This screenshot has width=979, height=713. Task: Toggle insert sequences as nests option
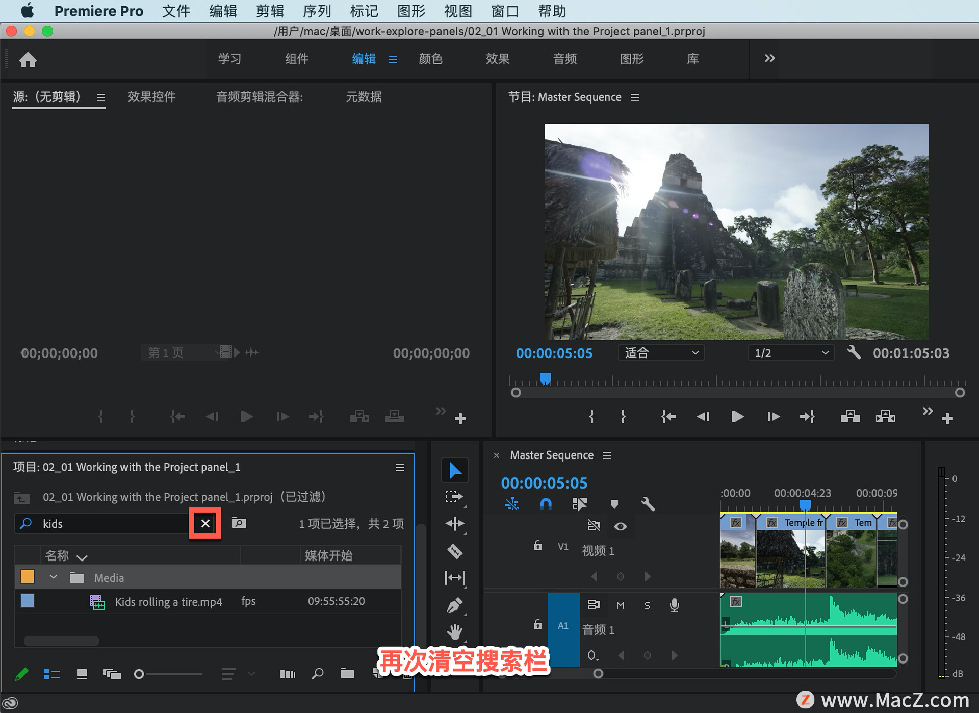[511, 504]
